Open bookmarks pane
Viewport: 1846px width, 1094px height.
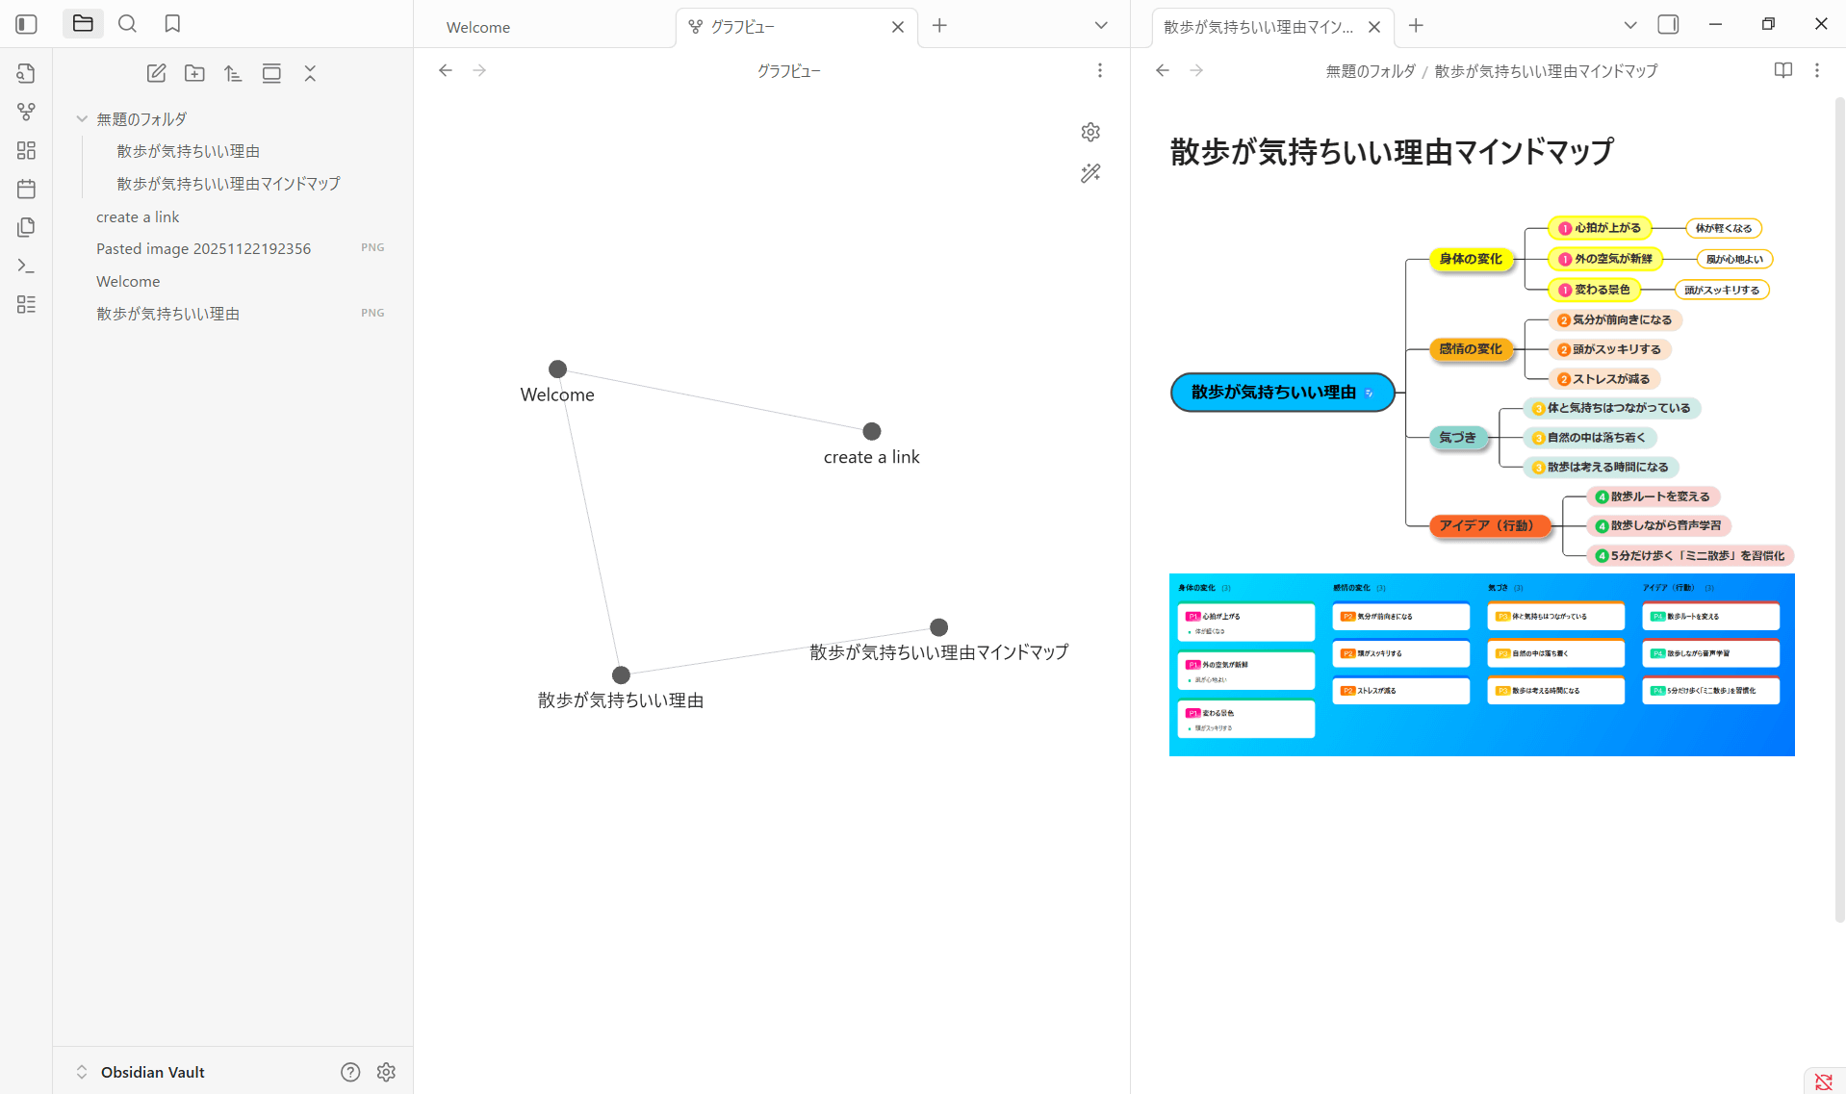pos(172,24)
